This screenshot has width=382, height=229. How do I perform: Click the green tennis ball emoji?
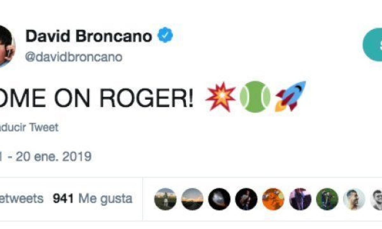[x=255, y=96]
